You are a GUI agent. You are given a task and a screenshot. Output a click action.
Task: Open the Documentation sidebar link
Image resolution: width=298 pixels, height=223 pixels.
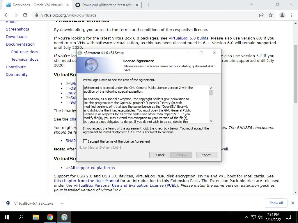point(20,44)
